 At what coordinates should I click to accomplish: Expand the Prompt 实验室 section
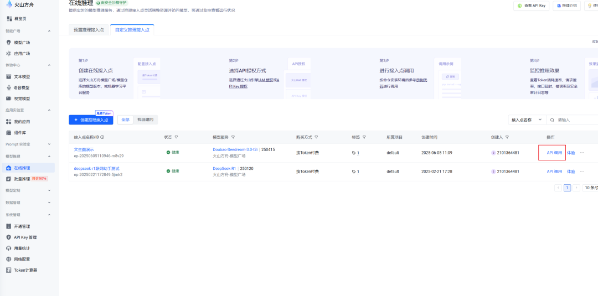49,144
